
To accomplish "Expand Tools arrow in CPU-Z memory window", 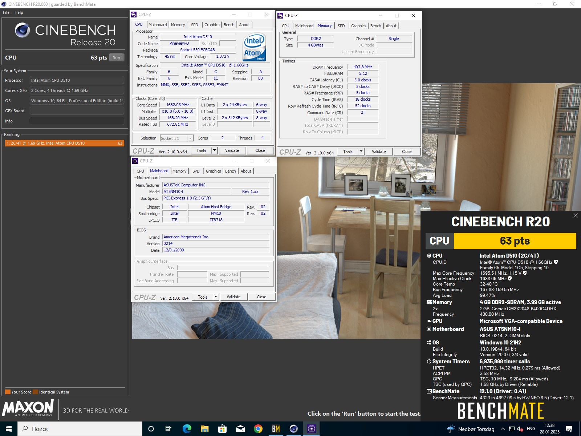I will coord(361,152).
